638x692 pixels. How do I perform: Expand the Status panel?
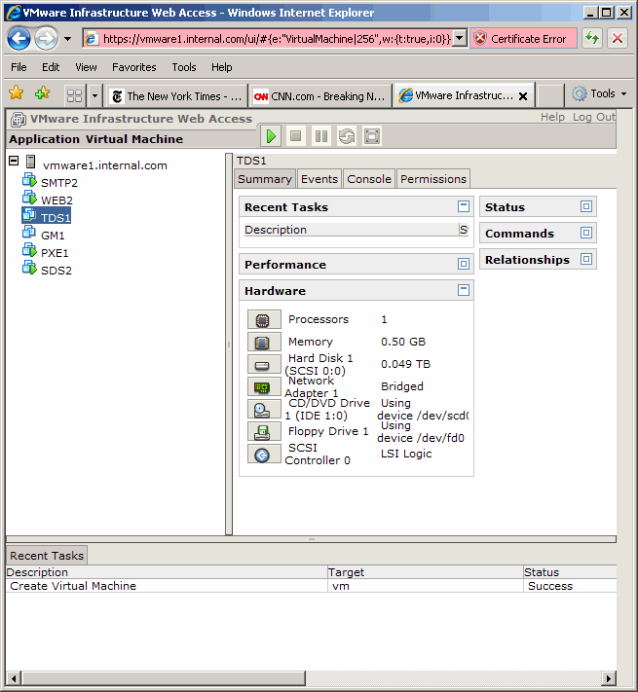585,206
